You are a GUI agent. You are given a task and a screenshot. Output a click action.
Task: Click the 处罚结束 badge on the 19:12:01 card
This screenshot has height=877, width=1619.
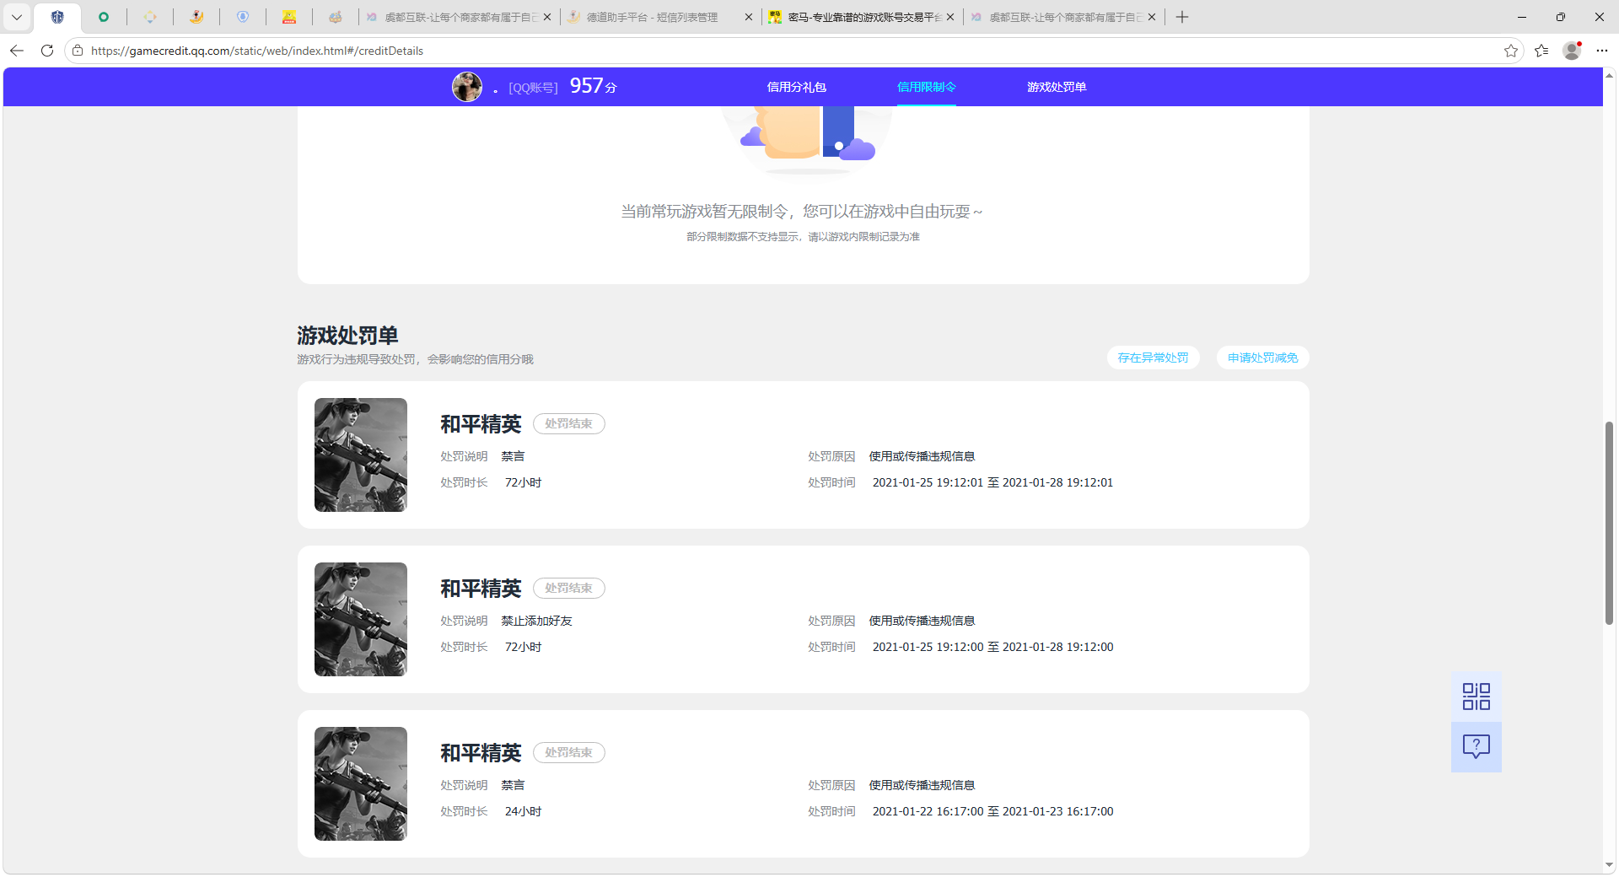tap(569, 423)
